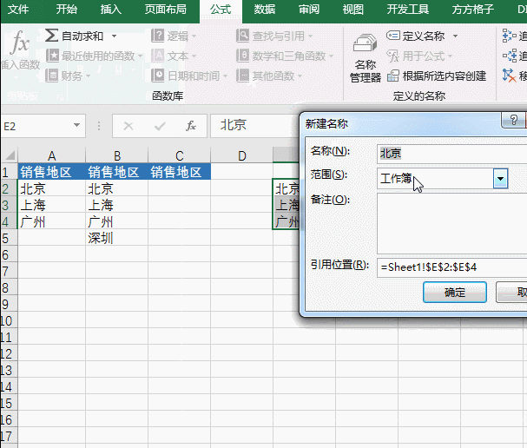The image size is (527, 448).
Task: Switch to the Review (审阅) tab
Action: 309,10
